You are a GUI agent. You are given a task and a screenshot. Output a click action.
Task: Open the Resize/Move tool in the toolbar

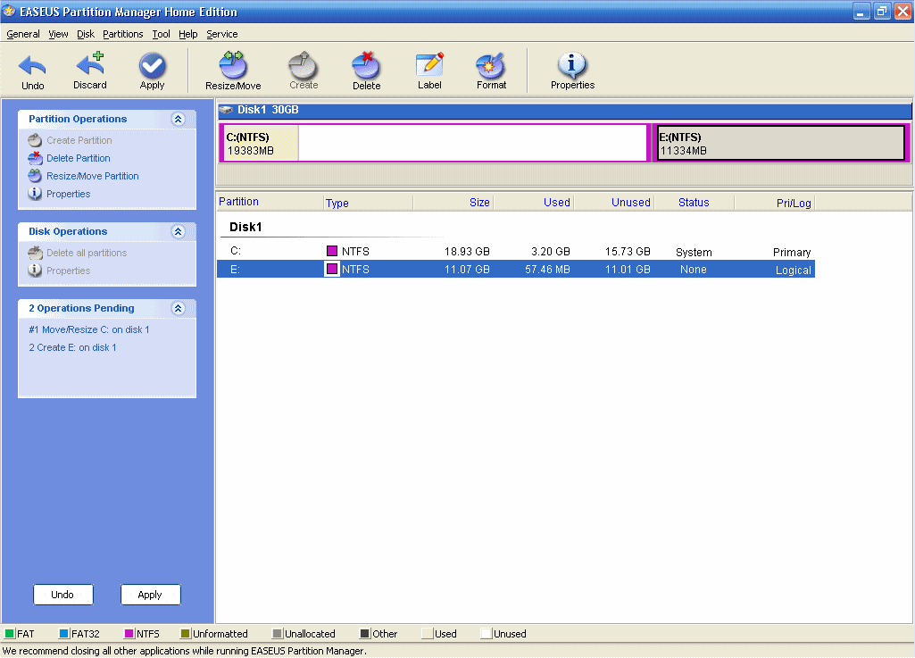(x=233, y=65)
